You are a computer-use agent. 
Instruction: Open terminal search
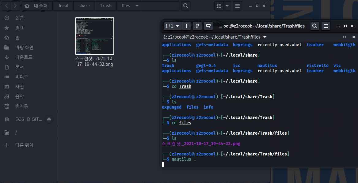[x=314, y=26]
